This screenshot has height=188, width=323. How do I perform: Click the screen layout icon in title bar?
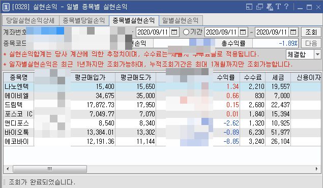(x=249, y=7)
